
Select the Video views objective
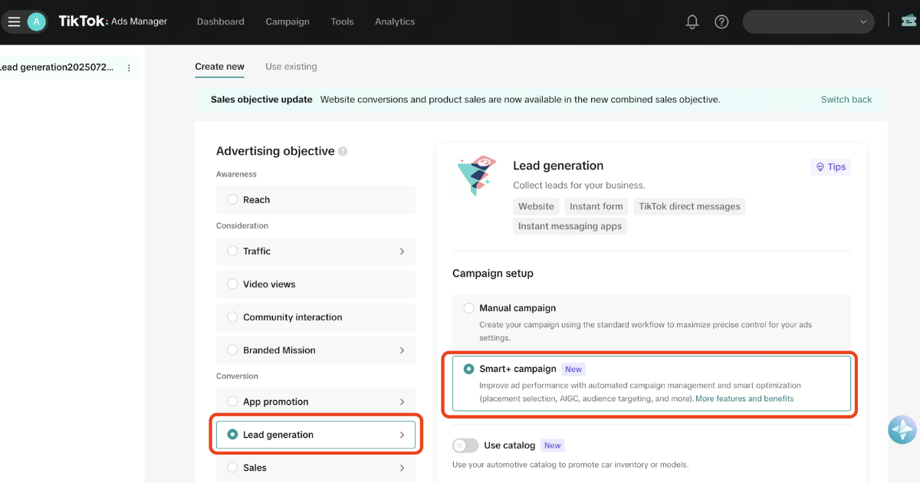316,284
